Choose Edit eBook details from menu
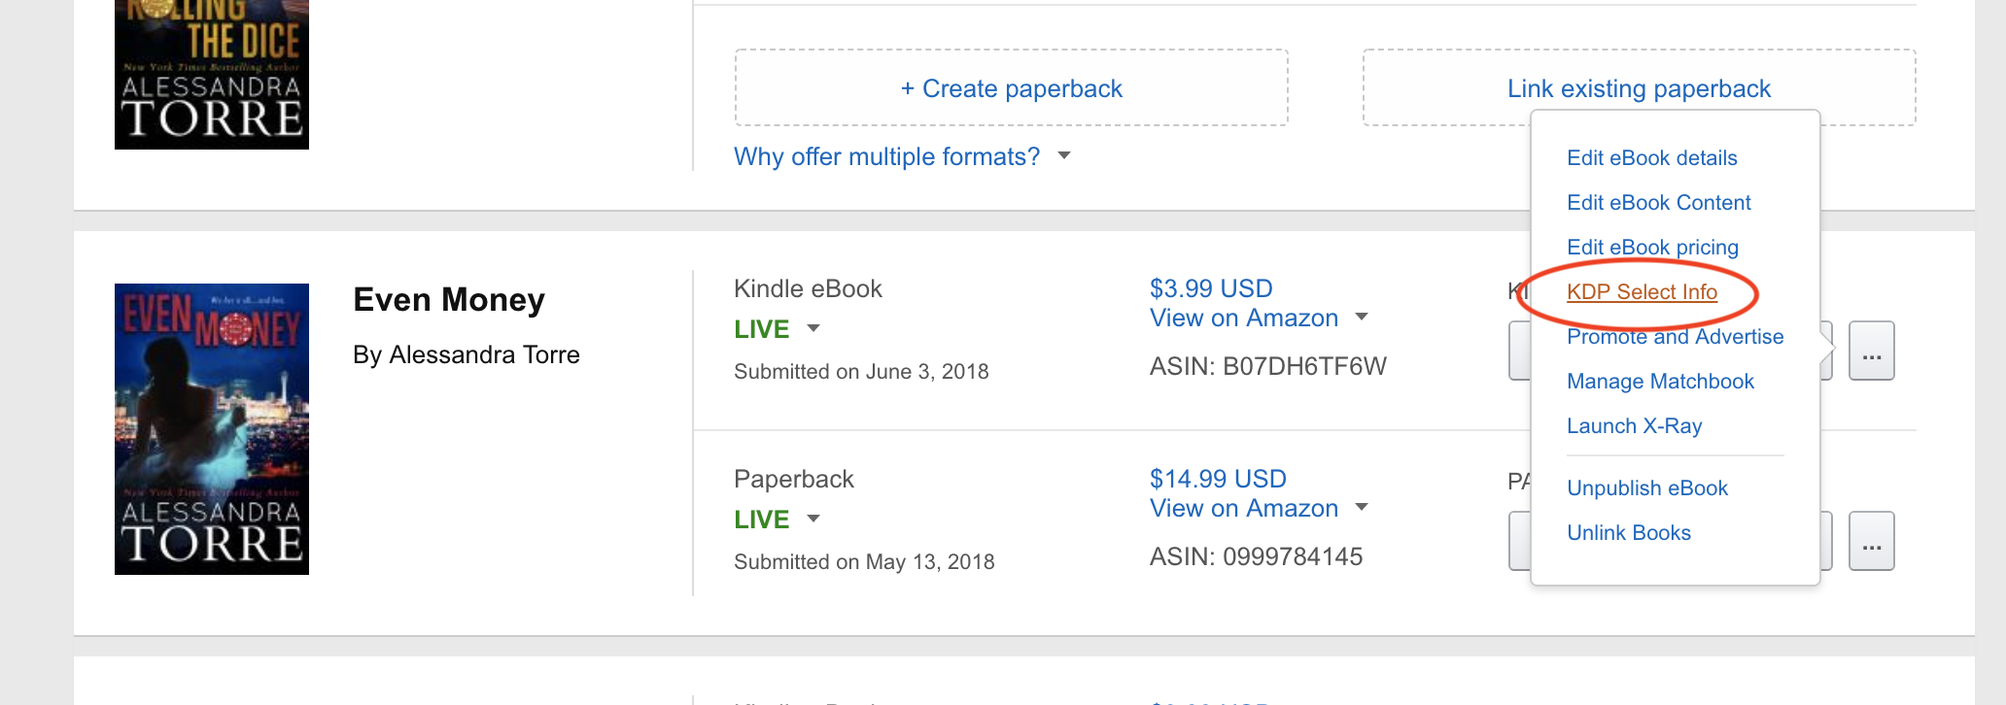This screenshot has height=705, width=2006. point(1651,158)
